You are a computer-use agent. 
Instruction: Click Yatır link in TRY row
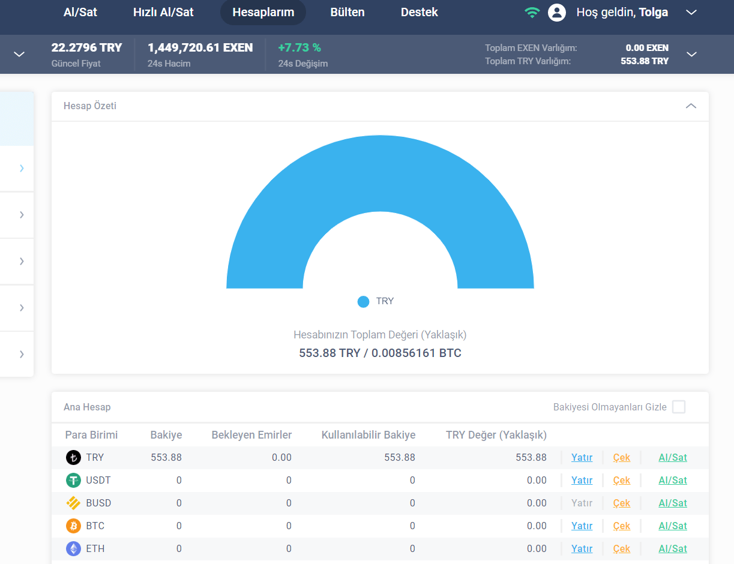click(x=582, y=458)
